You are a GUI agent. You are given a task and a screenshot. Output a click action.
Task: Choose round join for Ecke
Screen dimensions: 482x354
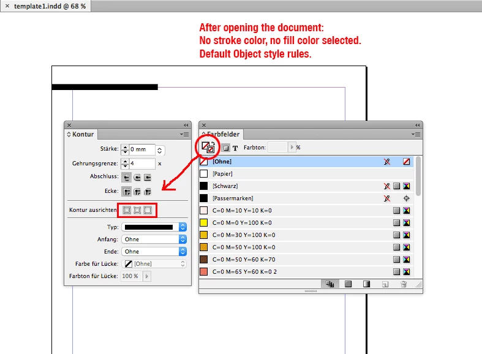[137, 192]
